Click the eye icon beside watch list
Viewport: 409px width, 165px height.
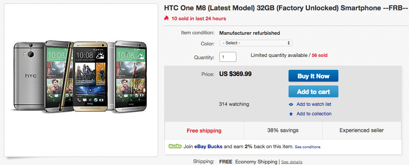tap(291, 104)
